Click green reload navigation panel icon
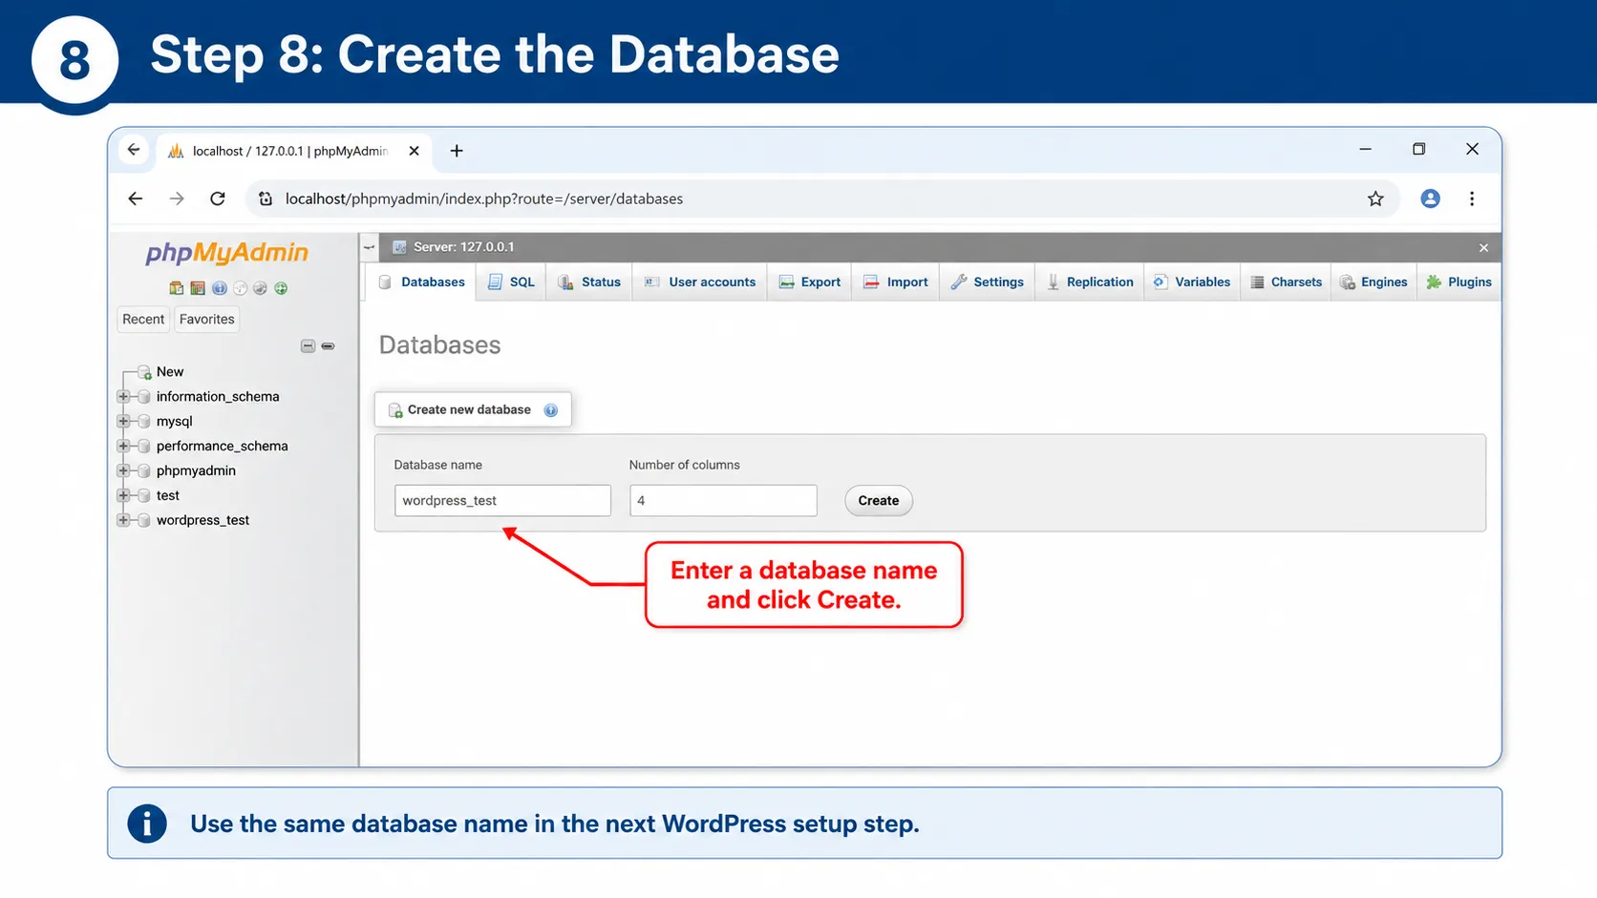Viewport: 1597px width, 898px height. pyautogui.click(x=281, y=288)
